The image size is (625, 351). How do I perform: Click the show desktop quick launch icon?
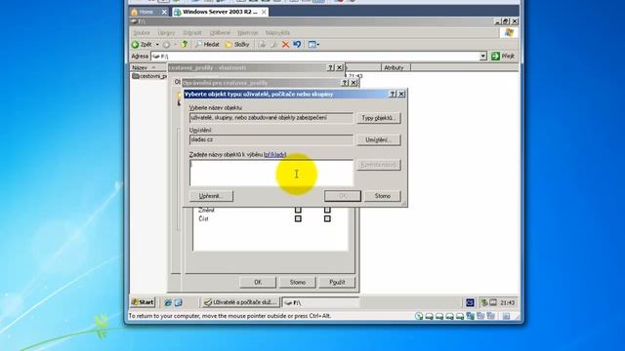tap(178, 302)
